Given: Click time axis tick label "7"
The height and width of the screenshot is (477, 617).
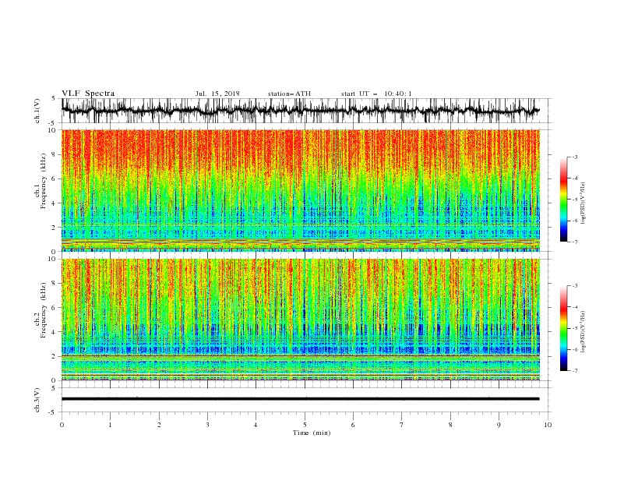Looking at the screenshot, I should point(402,425).
